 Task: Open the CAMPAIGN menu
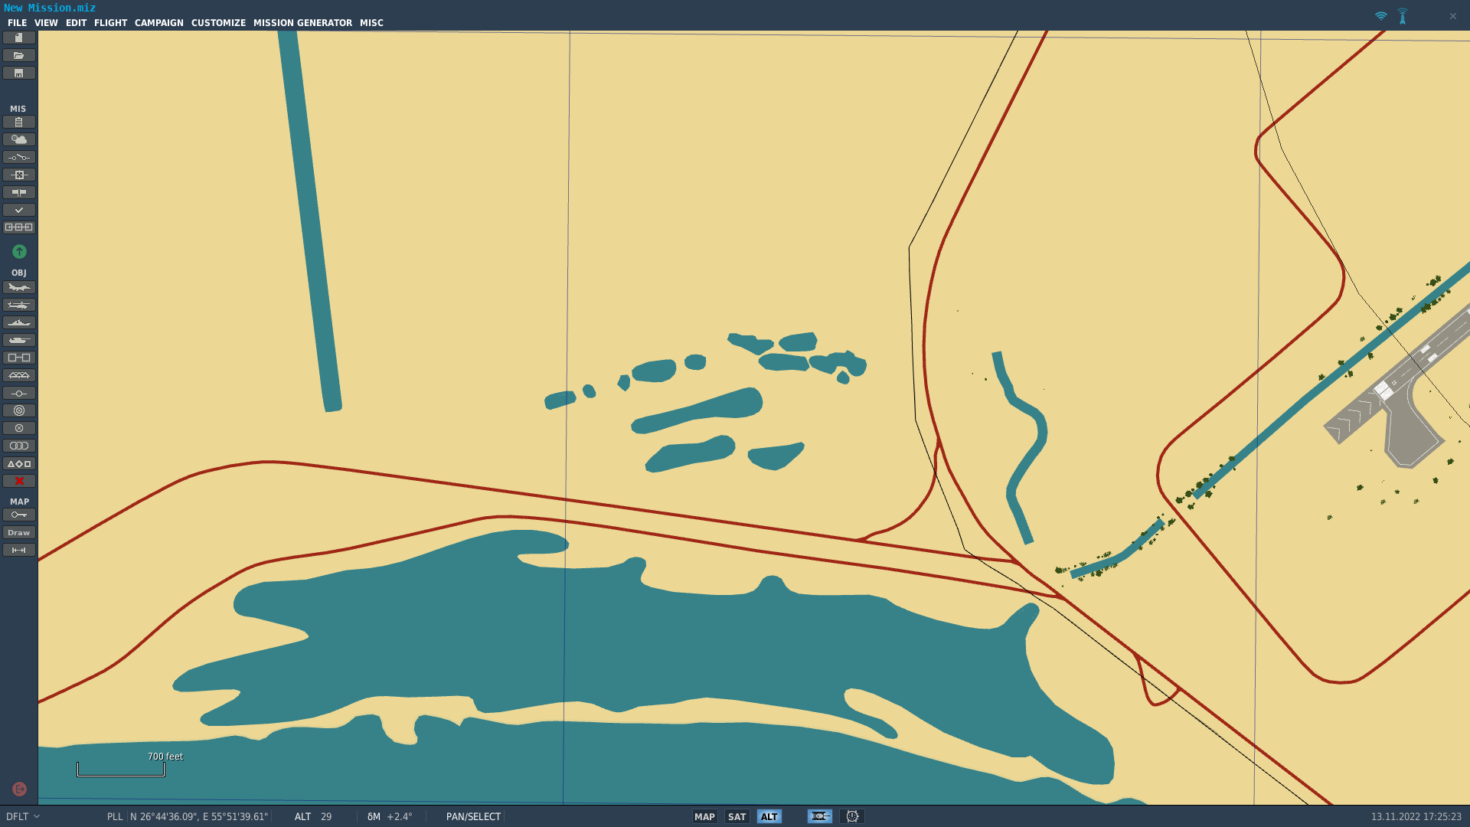click(x=159, y=23)
